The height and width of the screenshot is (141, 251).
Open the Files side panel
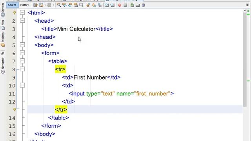3,25
